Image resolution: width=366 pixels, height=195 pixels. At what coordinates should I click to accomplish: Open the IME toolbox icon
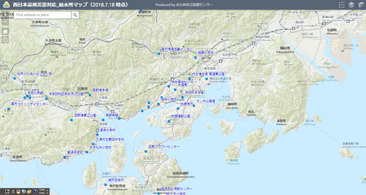[29, 192]
